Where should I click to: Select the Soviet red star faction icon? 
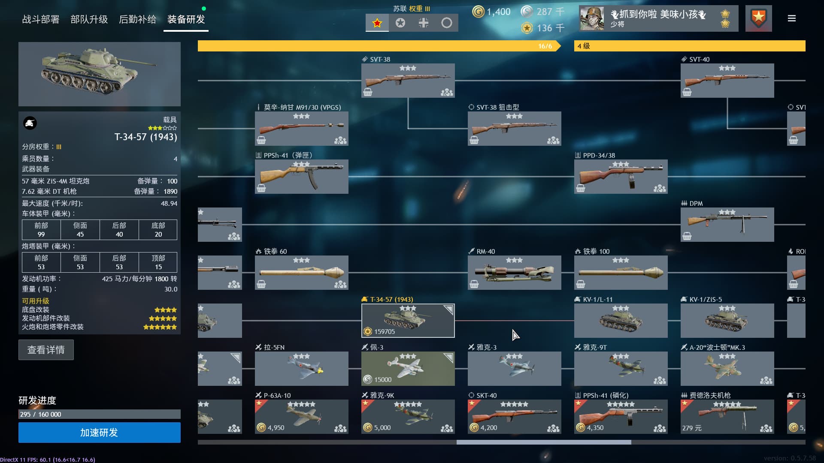click(377, 23)
